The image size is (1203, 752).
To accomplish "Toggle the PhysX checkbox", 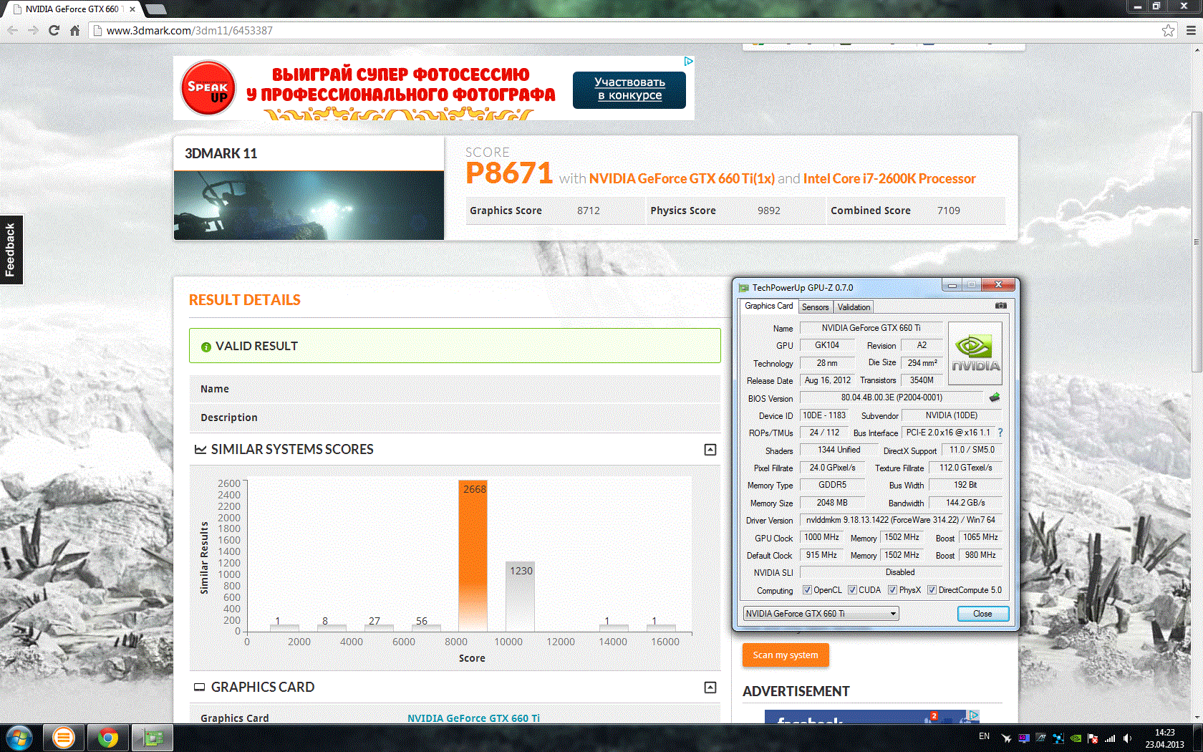I will point(892,590).
